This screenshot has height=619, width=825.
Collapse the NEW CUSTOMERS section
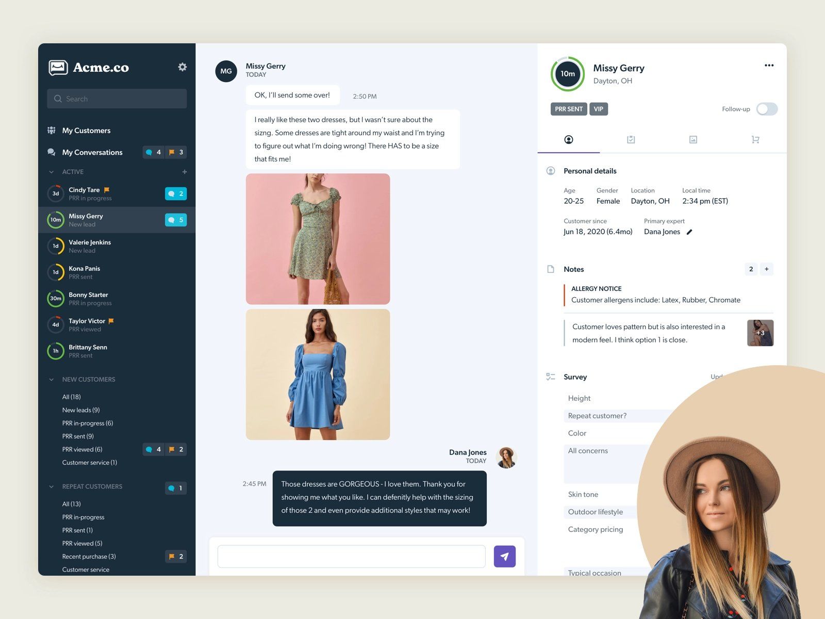[x=52, y=380]
